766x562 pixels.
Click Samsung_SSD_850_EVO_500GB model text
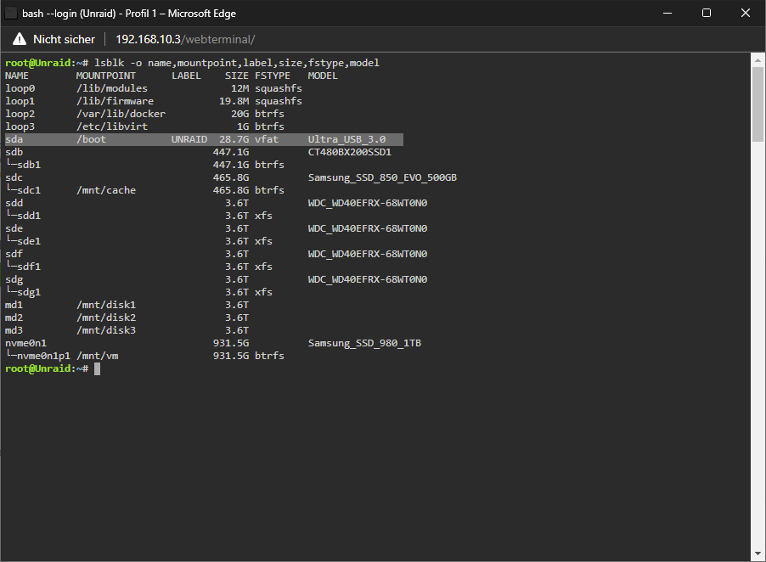coord(382,177)
